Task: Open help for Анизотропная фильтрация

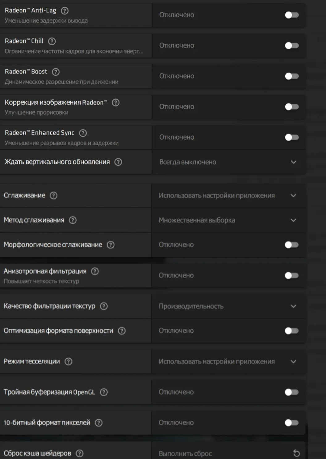Action: 95,271
